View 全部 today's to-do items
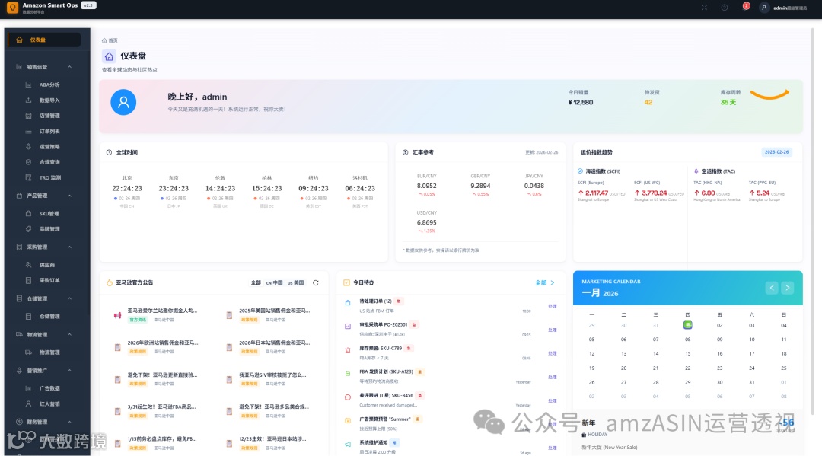 [545, 282]
